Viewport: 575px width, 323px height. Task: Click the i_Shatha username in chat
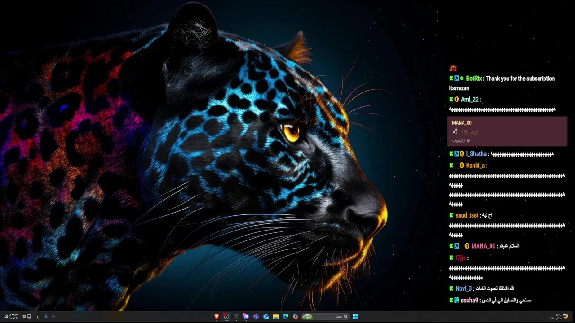click(476, 154)
